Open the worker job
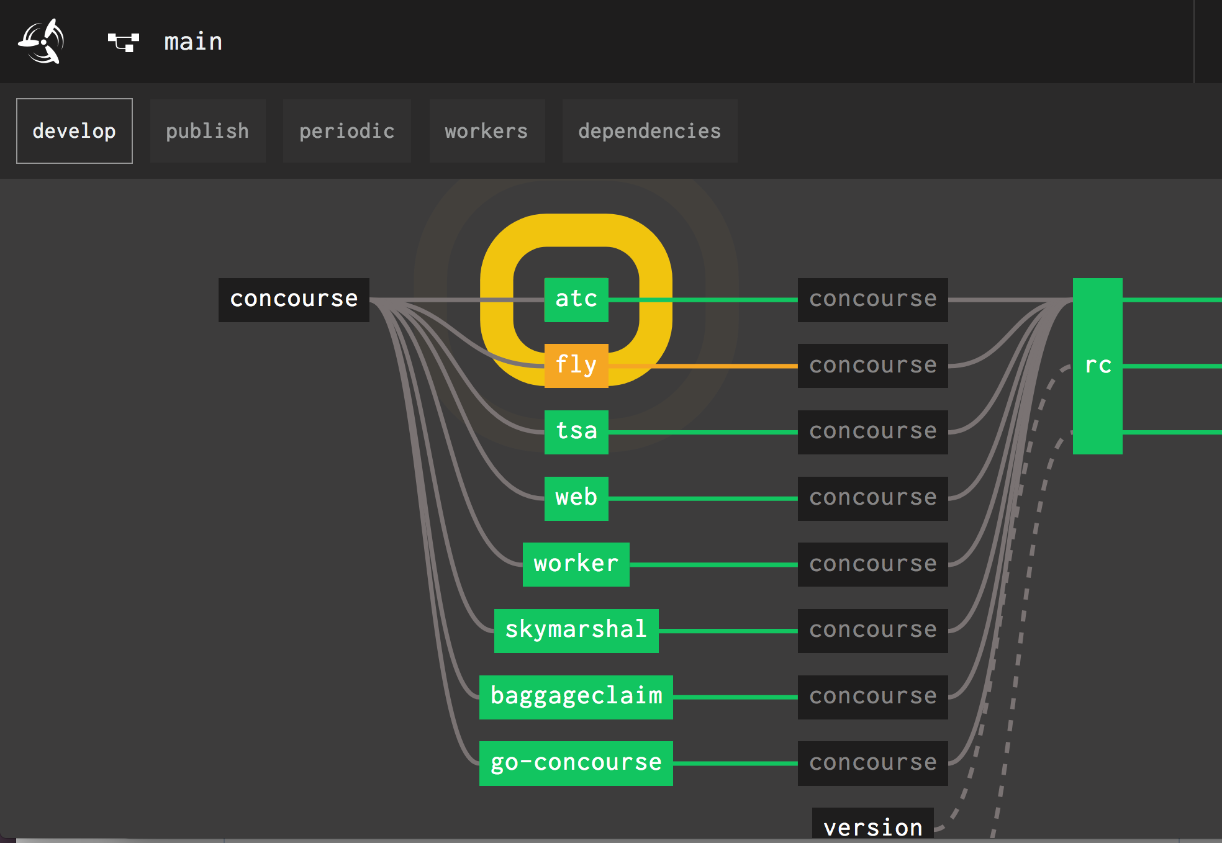This screenshot has height=843, width=1222. pos(576,564)
